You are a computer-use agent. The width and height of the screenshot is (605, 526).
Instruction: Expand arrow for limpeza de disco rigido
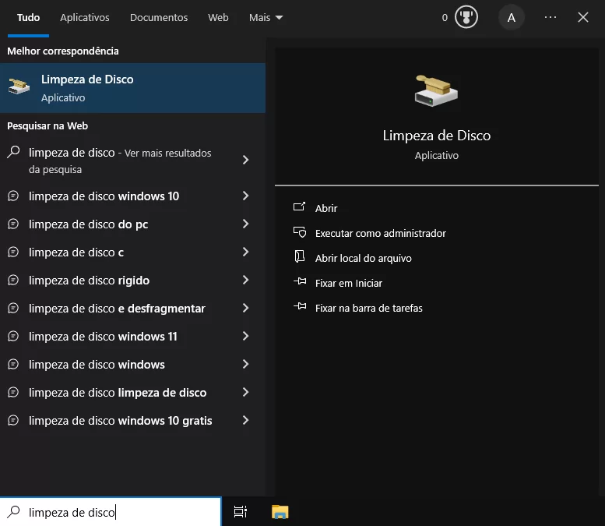tap(245, 280)
